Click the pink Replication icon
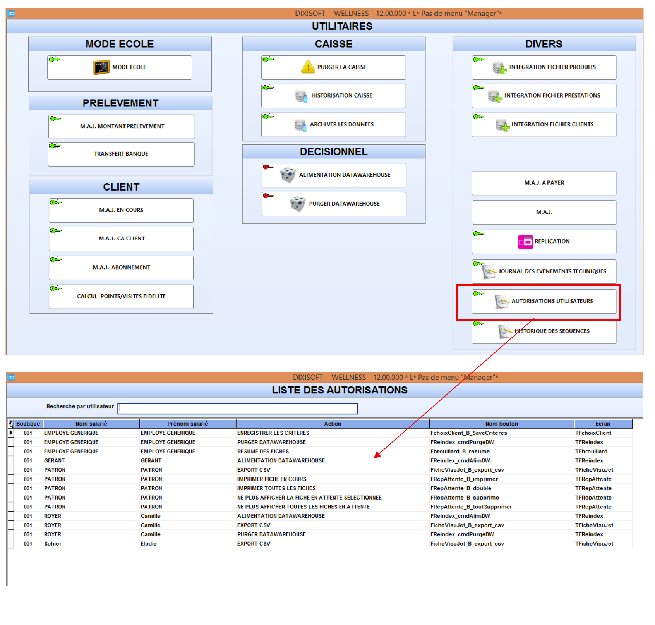Image resolution: width=655 pixels, height=625 pixels. [525, 242]
